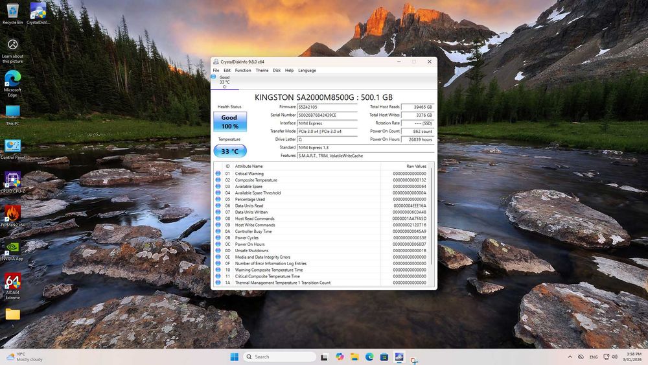Click the Power On Hours value field

pos(417,139)
